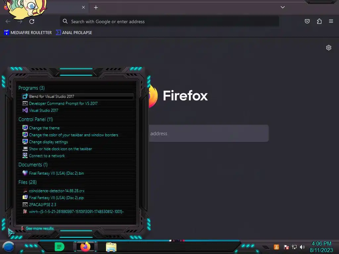Go forward using the forward arrow
This screenshot has height=254, width=339.
tap(20, 21)
